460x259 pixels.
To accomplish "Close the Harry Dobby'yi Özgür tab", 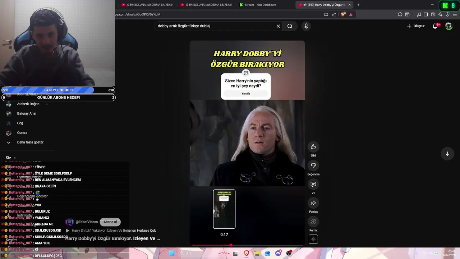I will click(349, 5).
